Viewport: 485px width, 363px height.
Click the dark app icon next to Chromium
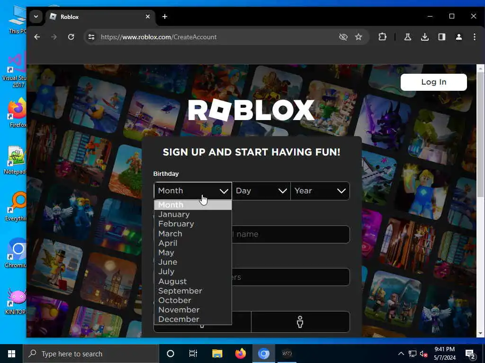coord(287,354)
